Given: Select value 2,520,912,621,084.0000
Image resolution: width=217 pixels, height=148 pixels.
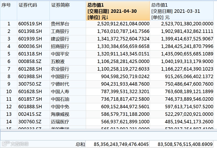Looking at the screenshot, I should pos(123,24).
